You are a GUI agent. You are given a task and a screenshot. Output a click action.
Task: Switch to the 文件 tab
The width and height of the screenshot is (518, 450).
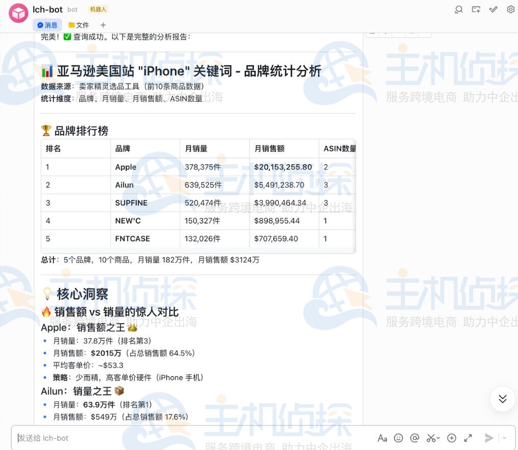pos(79,25)
